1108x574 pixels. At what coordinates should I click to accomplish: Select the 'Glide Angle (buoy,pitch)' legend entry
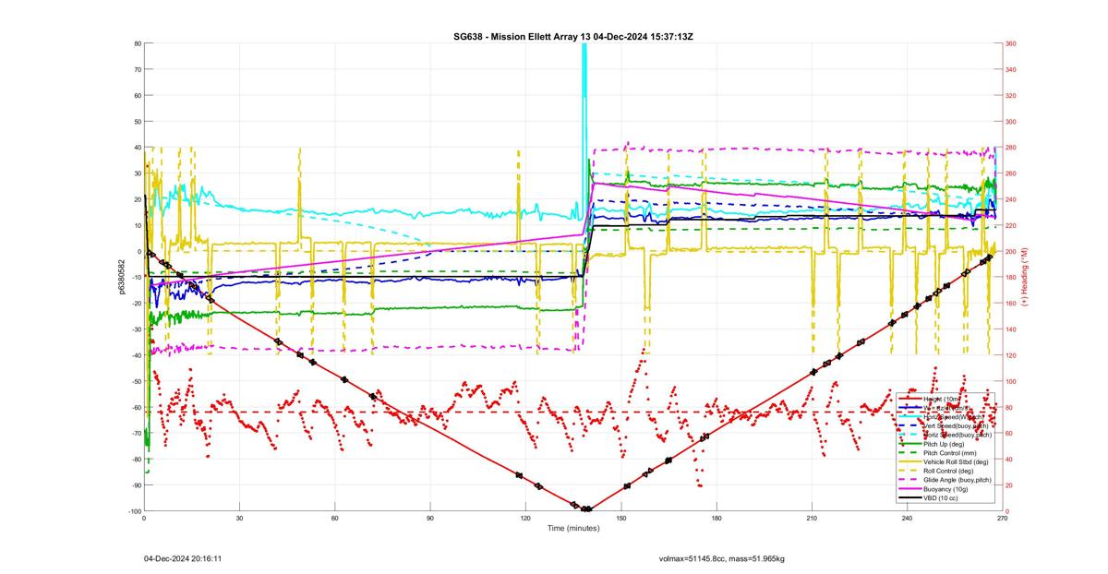pos(957,480)
